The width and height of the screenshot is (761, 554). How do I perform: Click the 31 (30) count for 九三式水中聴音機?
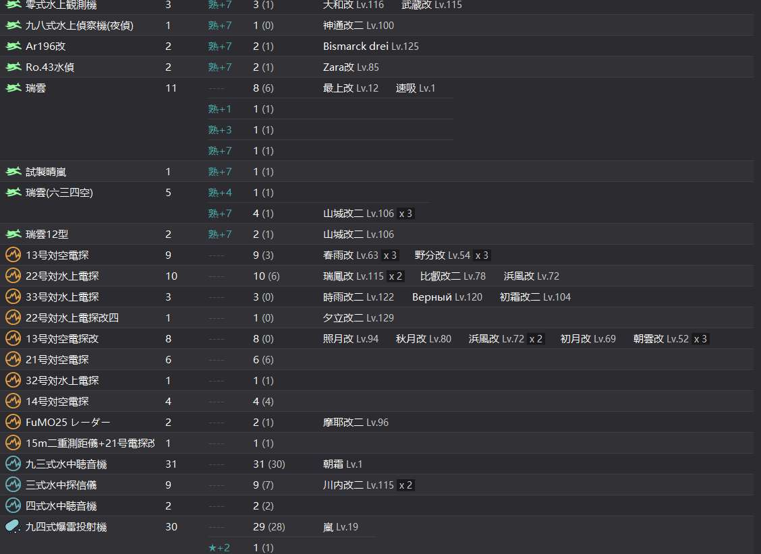click(269, 464)
